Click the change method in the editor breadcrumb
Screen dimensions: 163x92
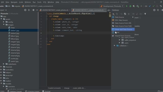coord(67,88)
